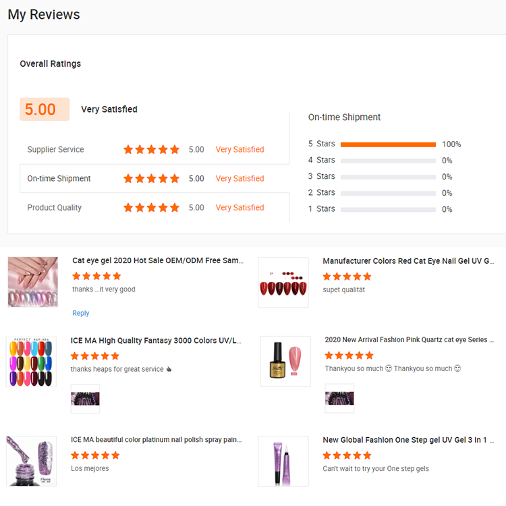This screenshot has height=506, width=506.
Task: Click the purple glitter polish thumbnail
Action: coord(31,461)
